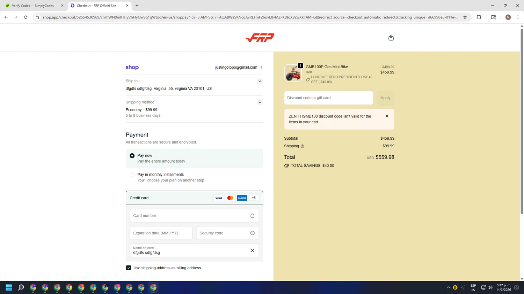This screenshot has height=294, width=524.
Task: Uncheck use shipping address as billing
Action: click(x=129, y=268)
